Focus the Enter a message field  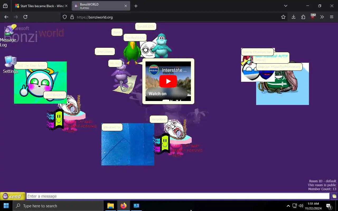pyautogui.click(x=178, y=196)
